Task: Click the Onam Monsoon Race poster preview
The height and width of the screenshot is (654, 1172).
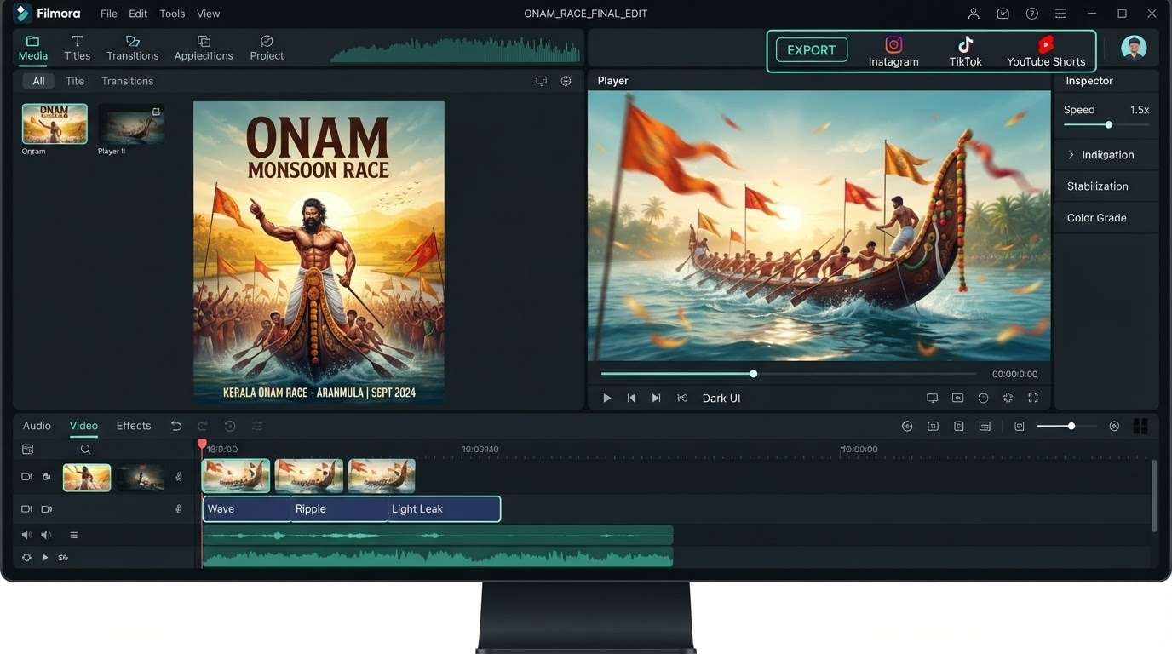Action: (319, 253)
